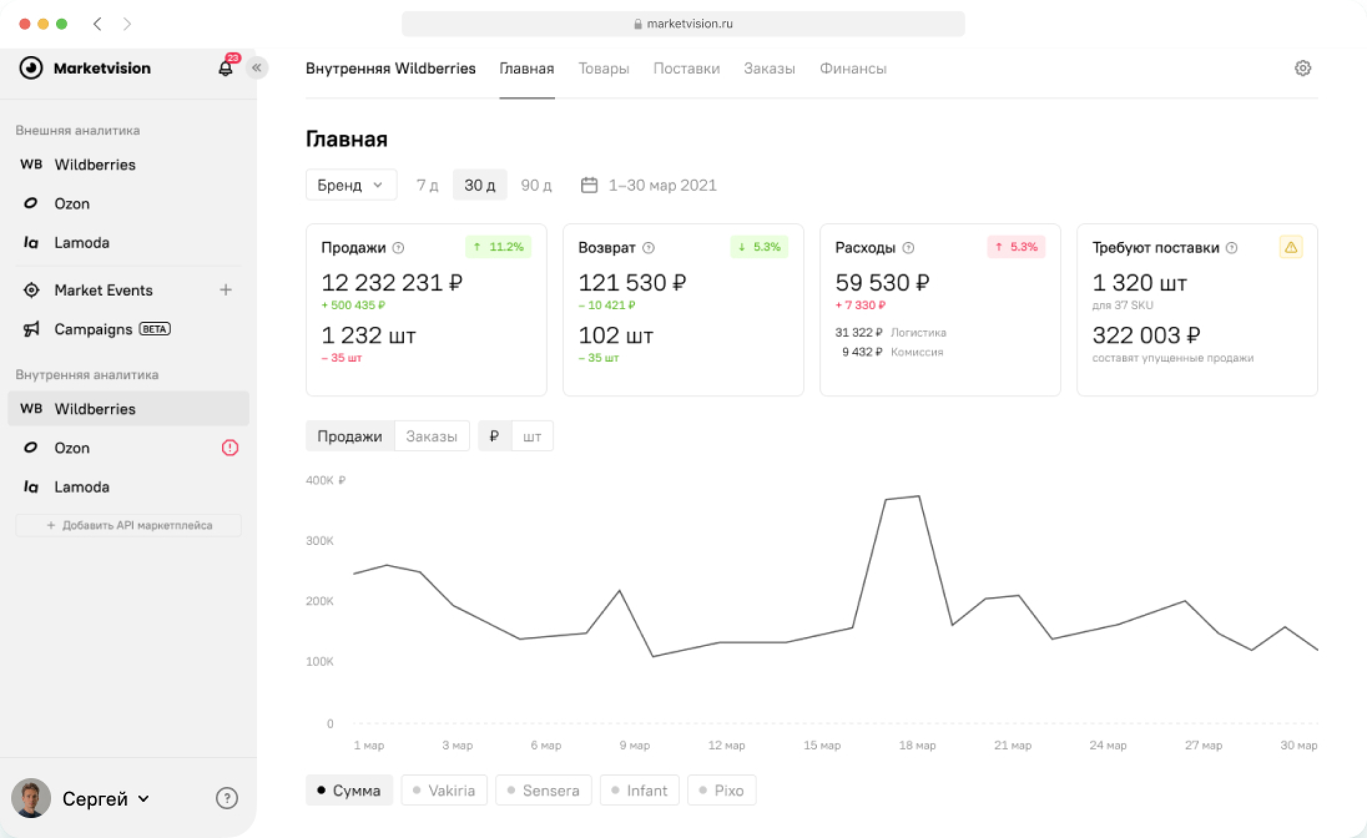This screenshot has width=1367, height=838.
Task: Expand the Сергей account menu
Action: click(105, 798)
